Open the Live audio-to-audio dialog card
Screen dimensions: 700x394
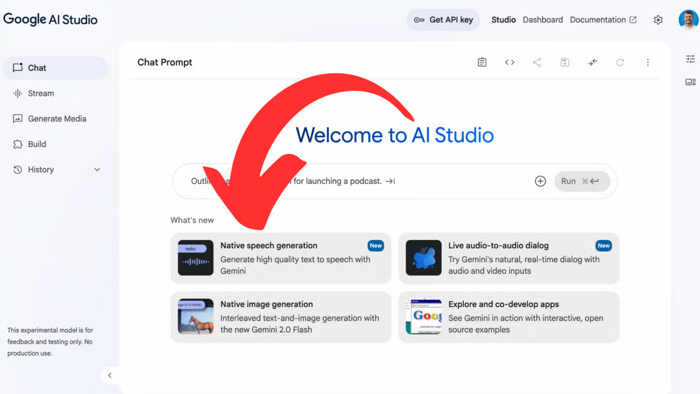coord(509,259)
